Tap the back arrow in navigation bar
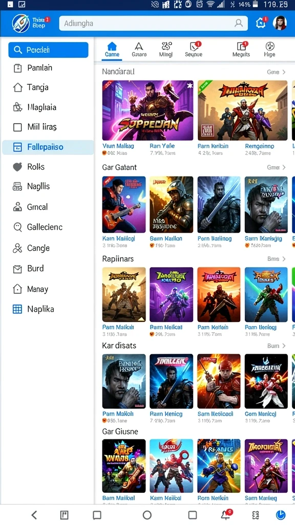Viewport: 295px width, 525px height. click(34, 515)
